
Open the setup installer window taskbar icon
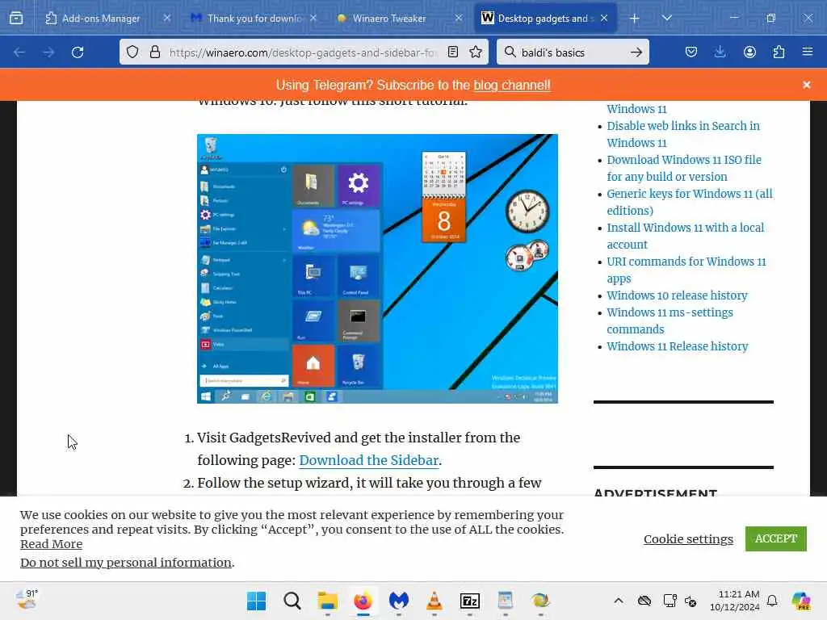click(x=506, y=601)
